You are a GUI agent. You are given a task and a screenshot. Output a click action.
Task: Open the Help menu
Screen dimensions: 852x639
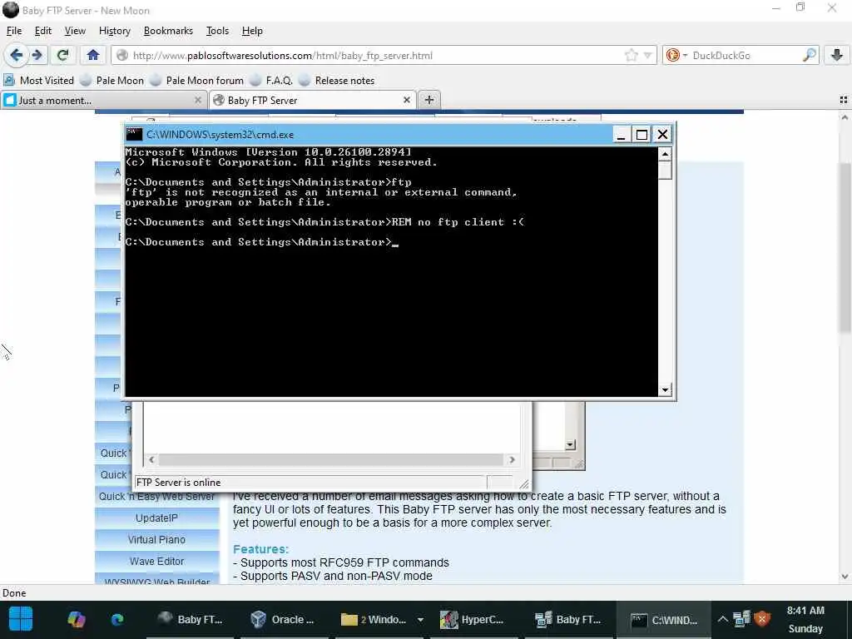pyautogui.click(x=251, y=31)
